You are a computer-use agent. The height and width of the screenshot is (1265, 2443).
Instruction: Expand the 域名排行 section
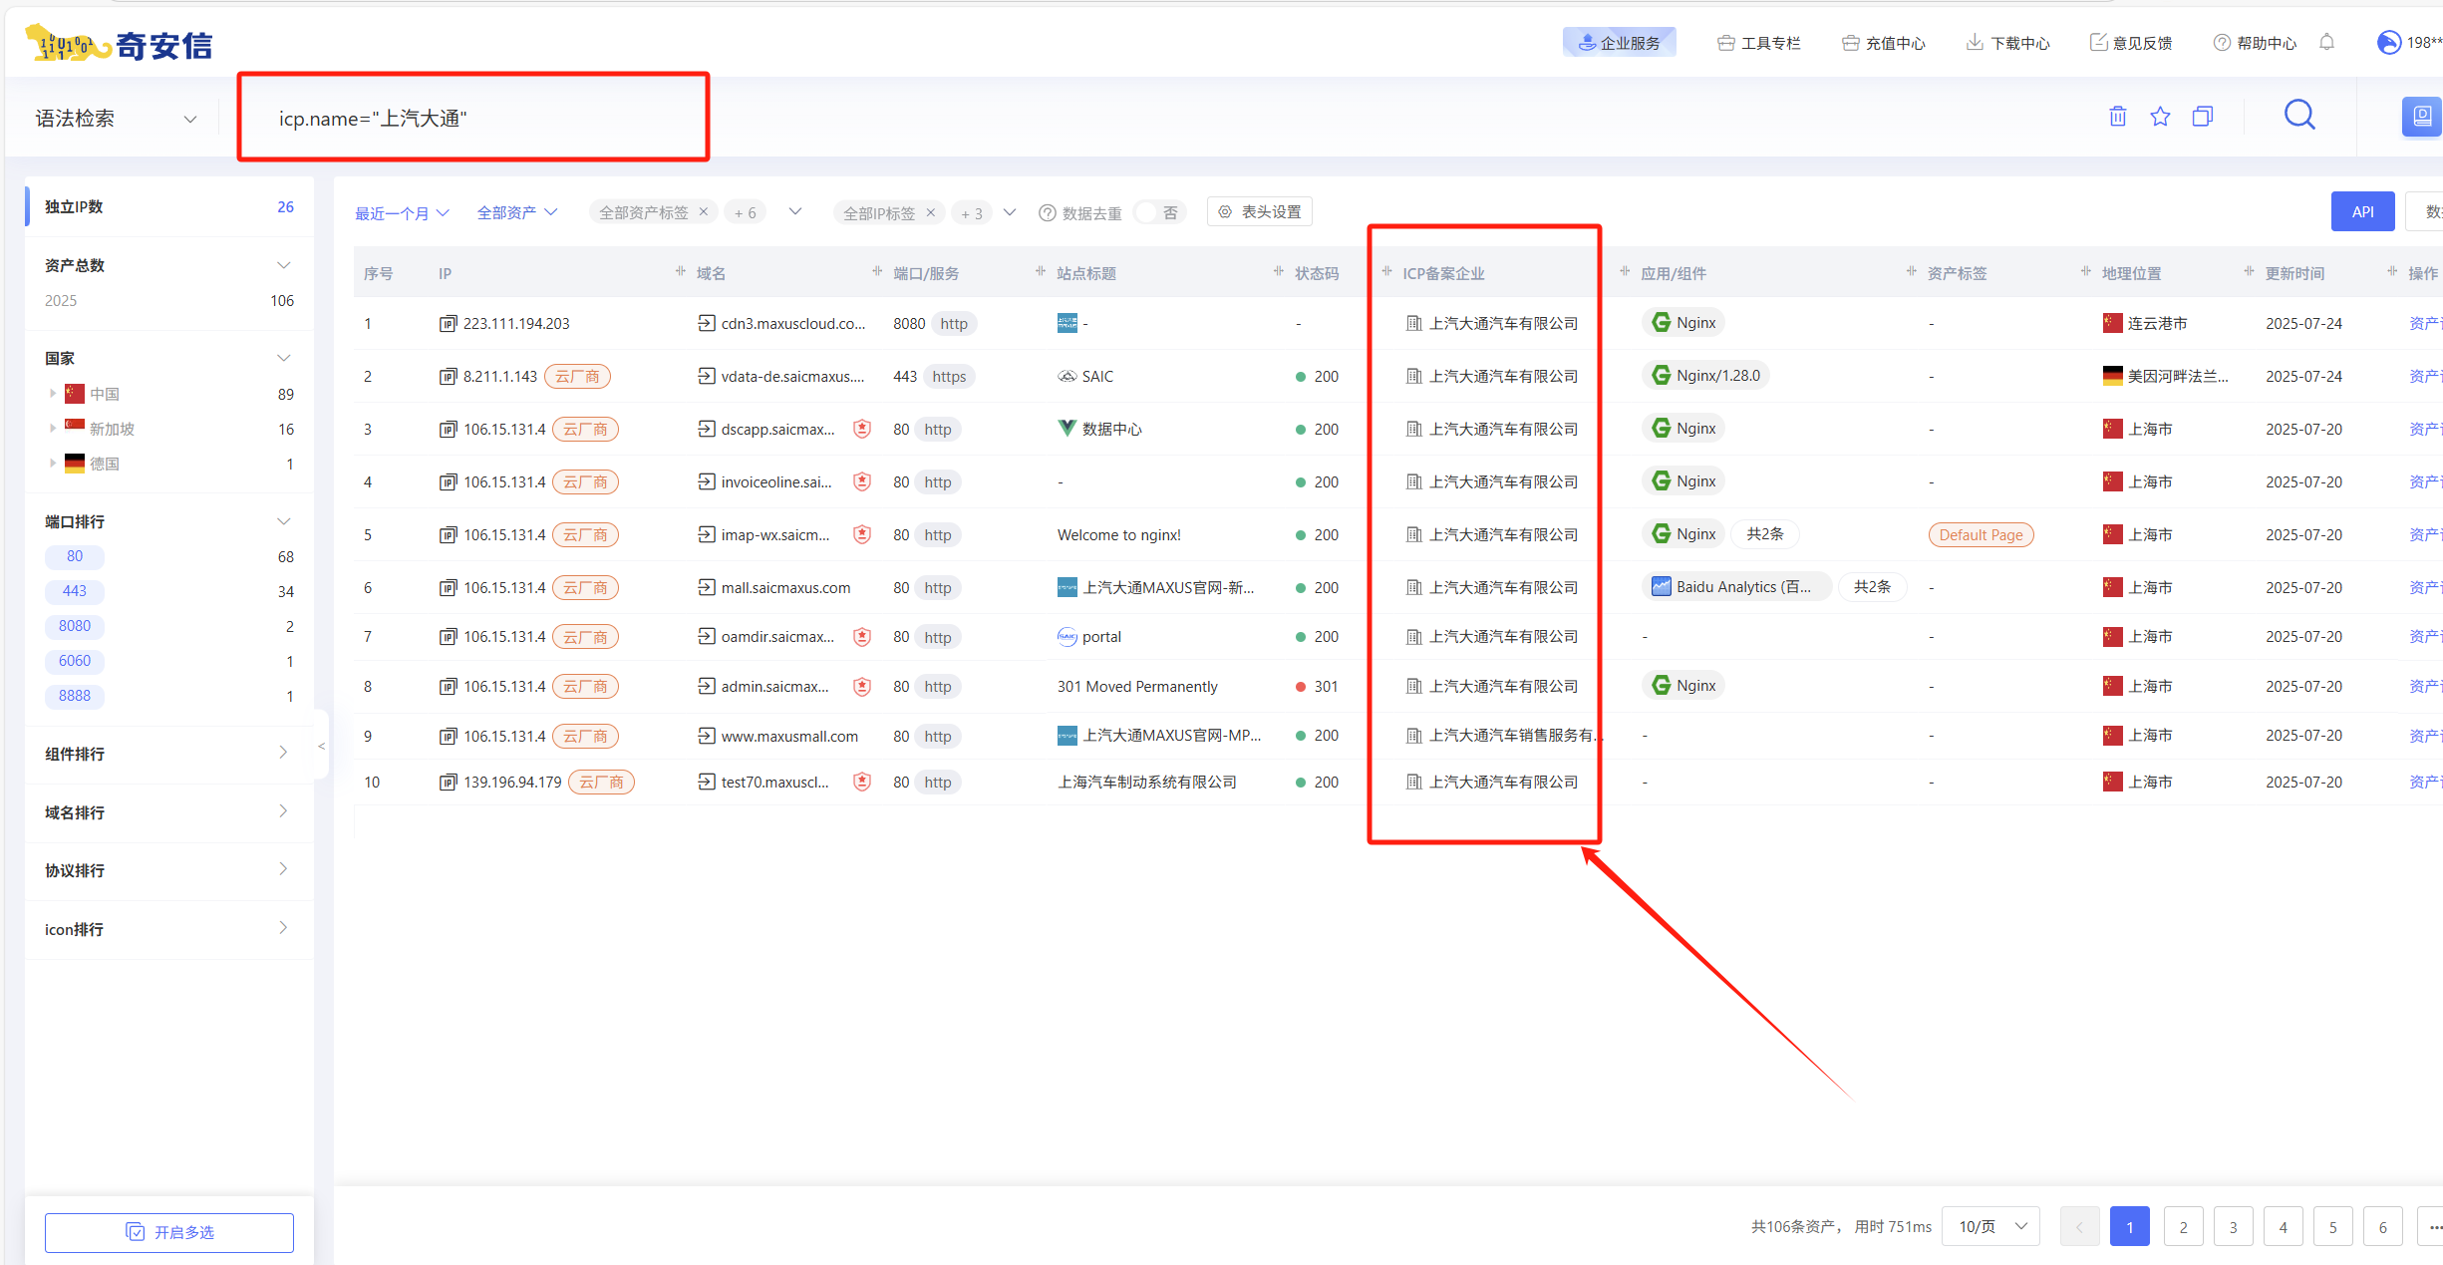(283, 811)
